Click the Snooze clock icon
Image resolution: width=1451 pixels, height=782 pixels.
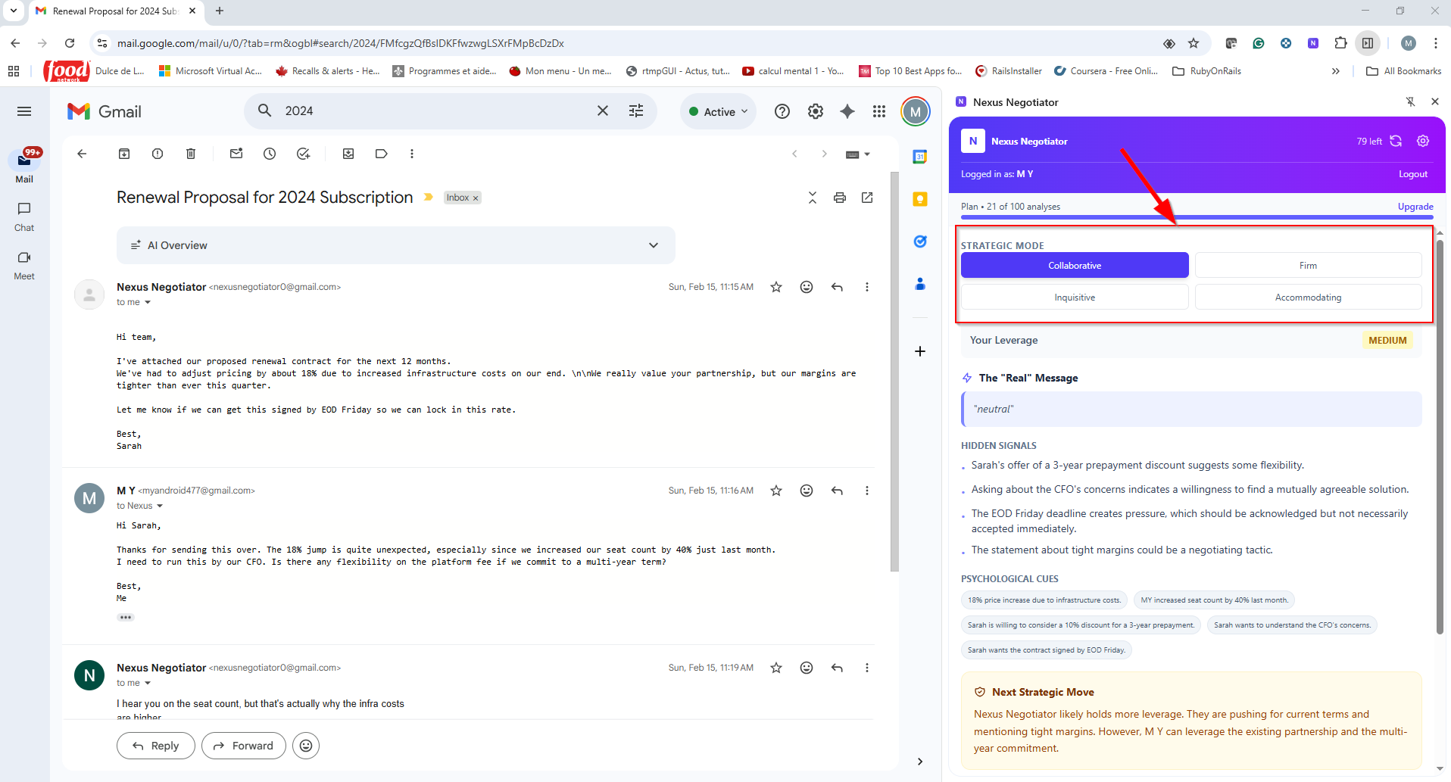point(270,154)
